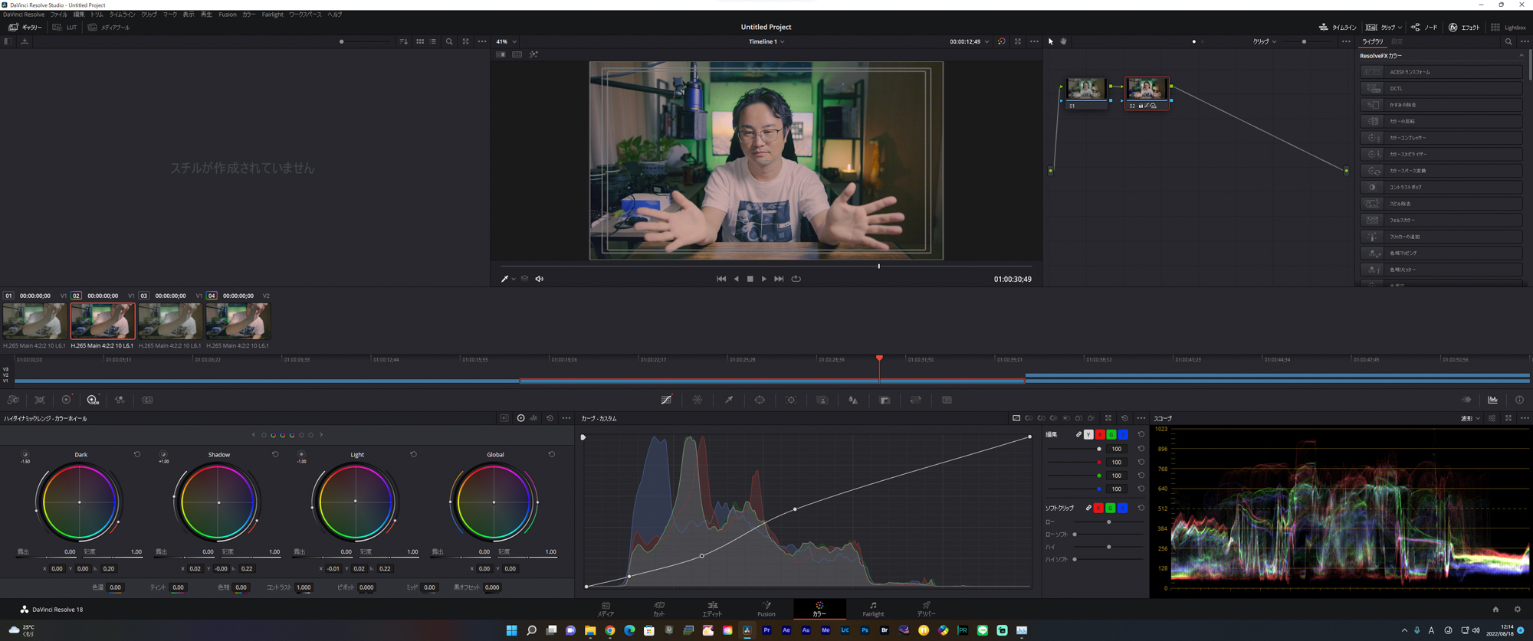
Task: Select clip 03 thumbnail in clip strip
Action: click(170, 321)
